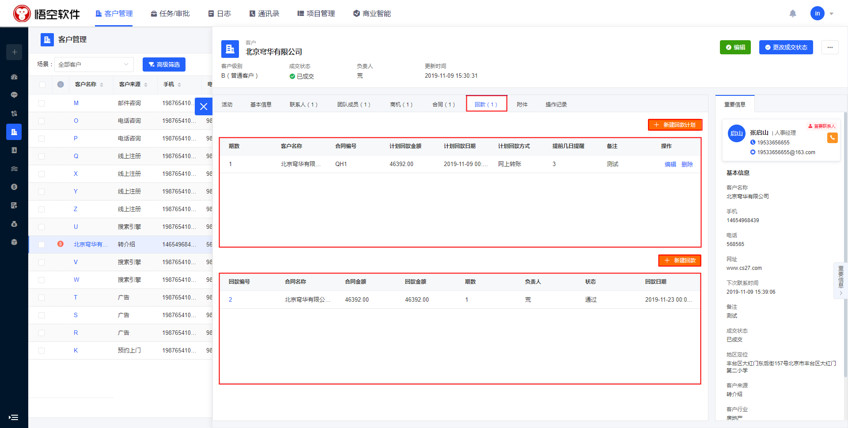The height and width of the screenshot is (428, 848).
Task: Click the 新建回款计划 button
Action: coord(675,125)
